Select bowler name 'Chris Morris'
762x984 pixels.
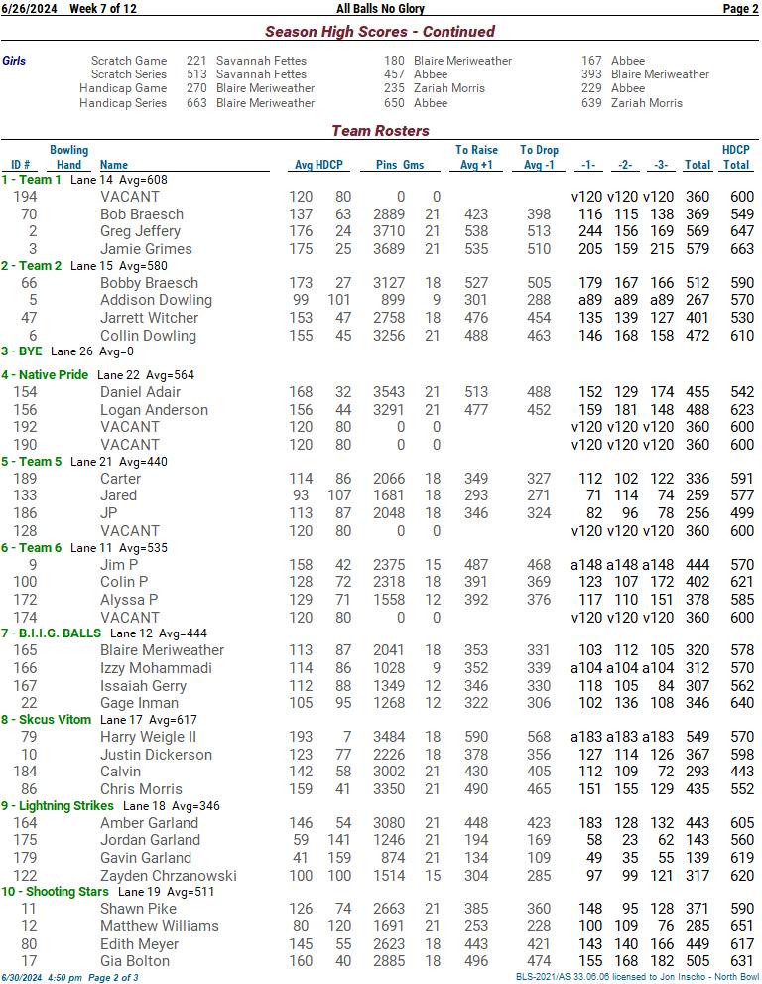141,789
